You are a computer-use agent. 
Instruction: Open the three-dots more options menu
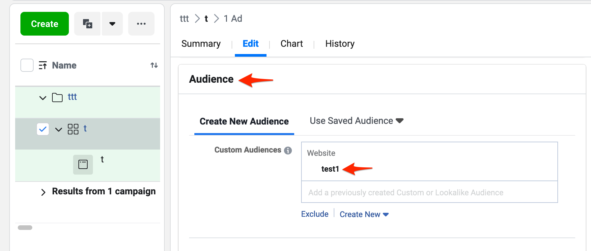click(141, 24)
